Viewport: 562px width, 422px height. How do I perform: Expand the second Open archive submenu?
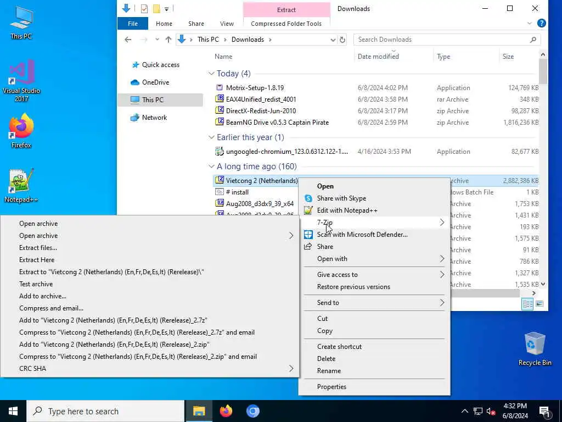150,235
